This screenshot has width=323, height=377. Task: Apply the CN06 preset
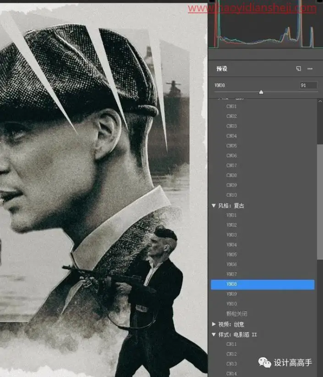231,155
